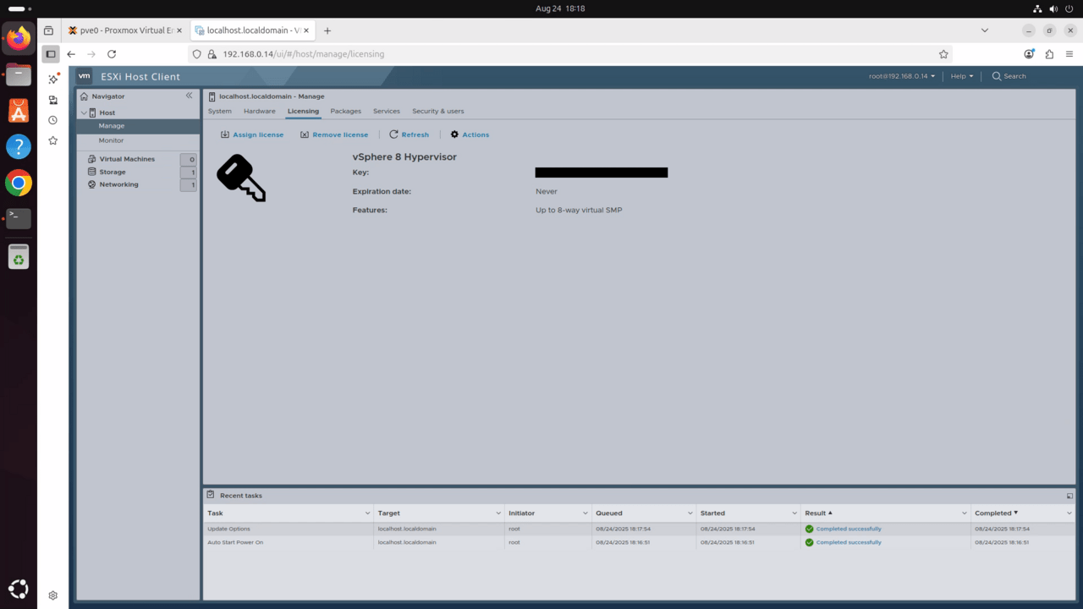1083x609 pixels.
Task: Toggle the Firefox sidebar button
Action: click(x=51, y=53)
